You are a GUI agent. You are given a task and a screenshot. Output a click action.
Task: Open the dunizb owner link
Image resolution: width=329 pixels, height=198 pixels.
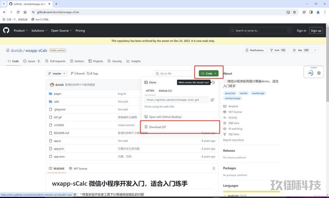pyautogui.click(x=17, y=50)
